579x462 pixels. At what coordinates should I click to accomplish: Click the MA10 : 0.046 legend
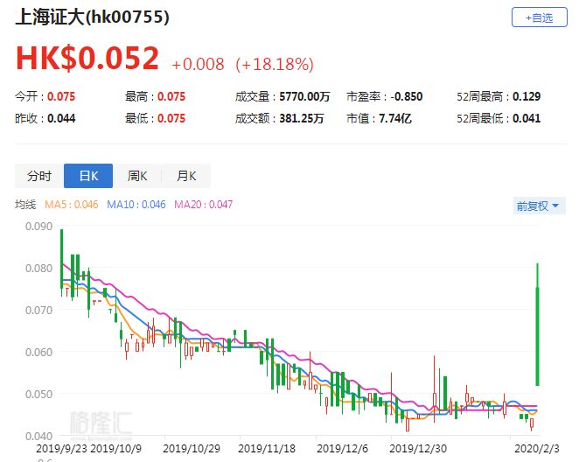[x=136, y=205]
